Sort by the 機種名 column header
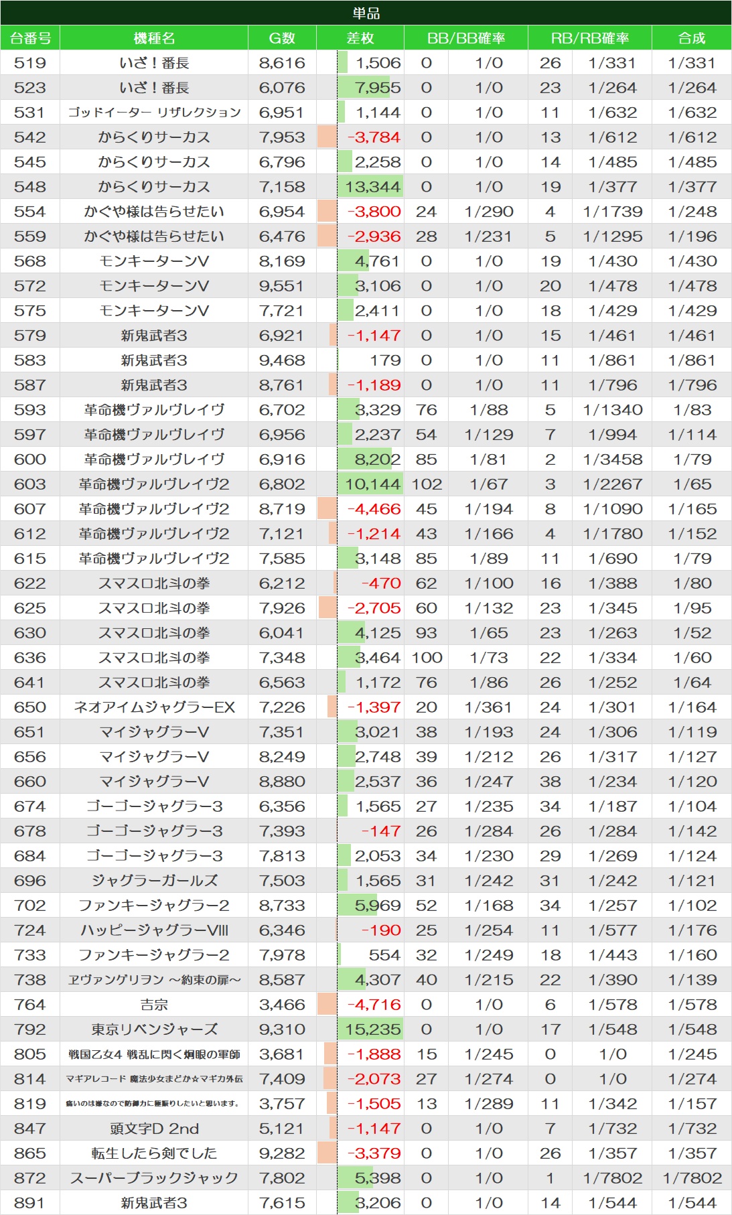This screenshot has width=732, height=1215. [154, 38]
